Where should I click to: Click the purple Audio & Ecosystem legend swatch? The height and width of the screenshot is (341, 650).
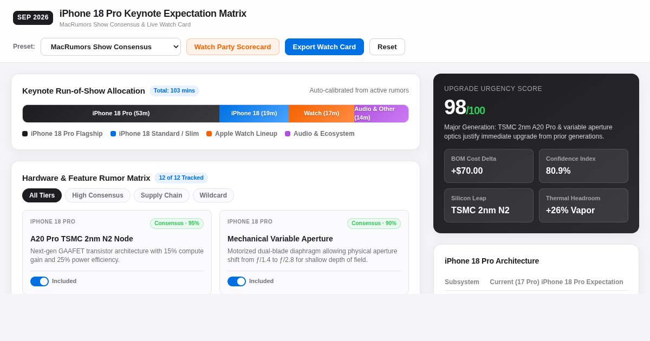click(x=288, y=134)
